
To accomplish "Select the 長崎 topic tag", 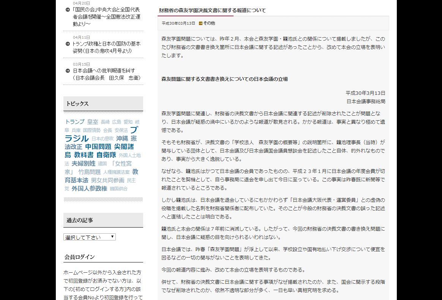I will click(x=105, y=122).
